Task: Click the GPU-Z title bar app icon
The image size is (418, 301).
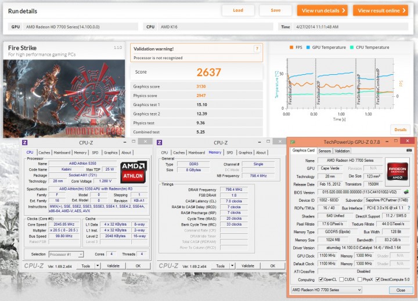Action: 293,142
